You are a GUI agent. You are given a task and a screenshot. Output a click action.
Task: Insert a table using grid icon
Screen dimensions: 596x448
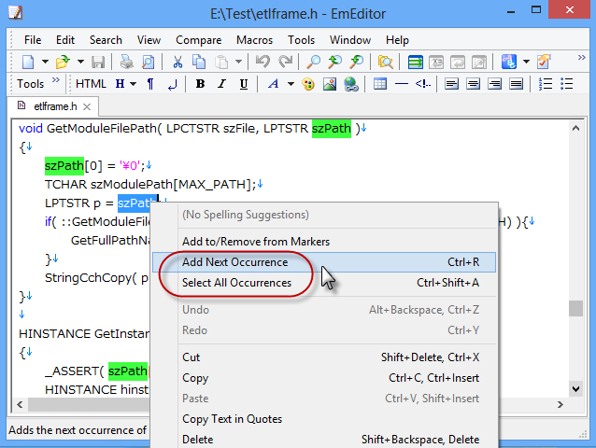point(379,84)
